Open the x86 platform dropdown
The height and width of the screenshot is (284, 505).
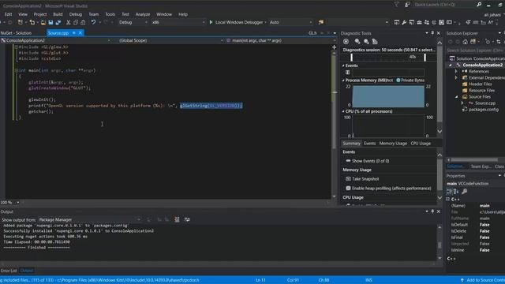tap(178, 22)
